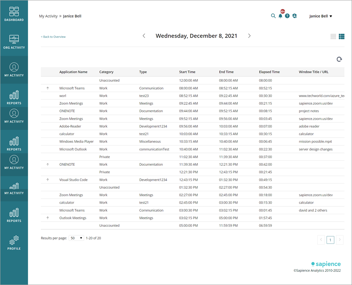
Task: Expand the Outlook Meetings row
Action: point(48,218)
